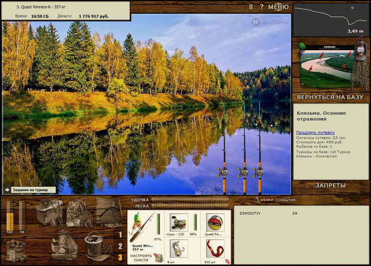Select the red worm bait slot
The height and width of the screenshot is (266, 371).
(x=215, y=248)
